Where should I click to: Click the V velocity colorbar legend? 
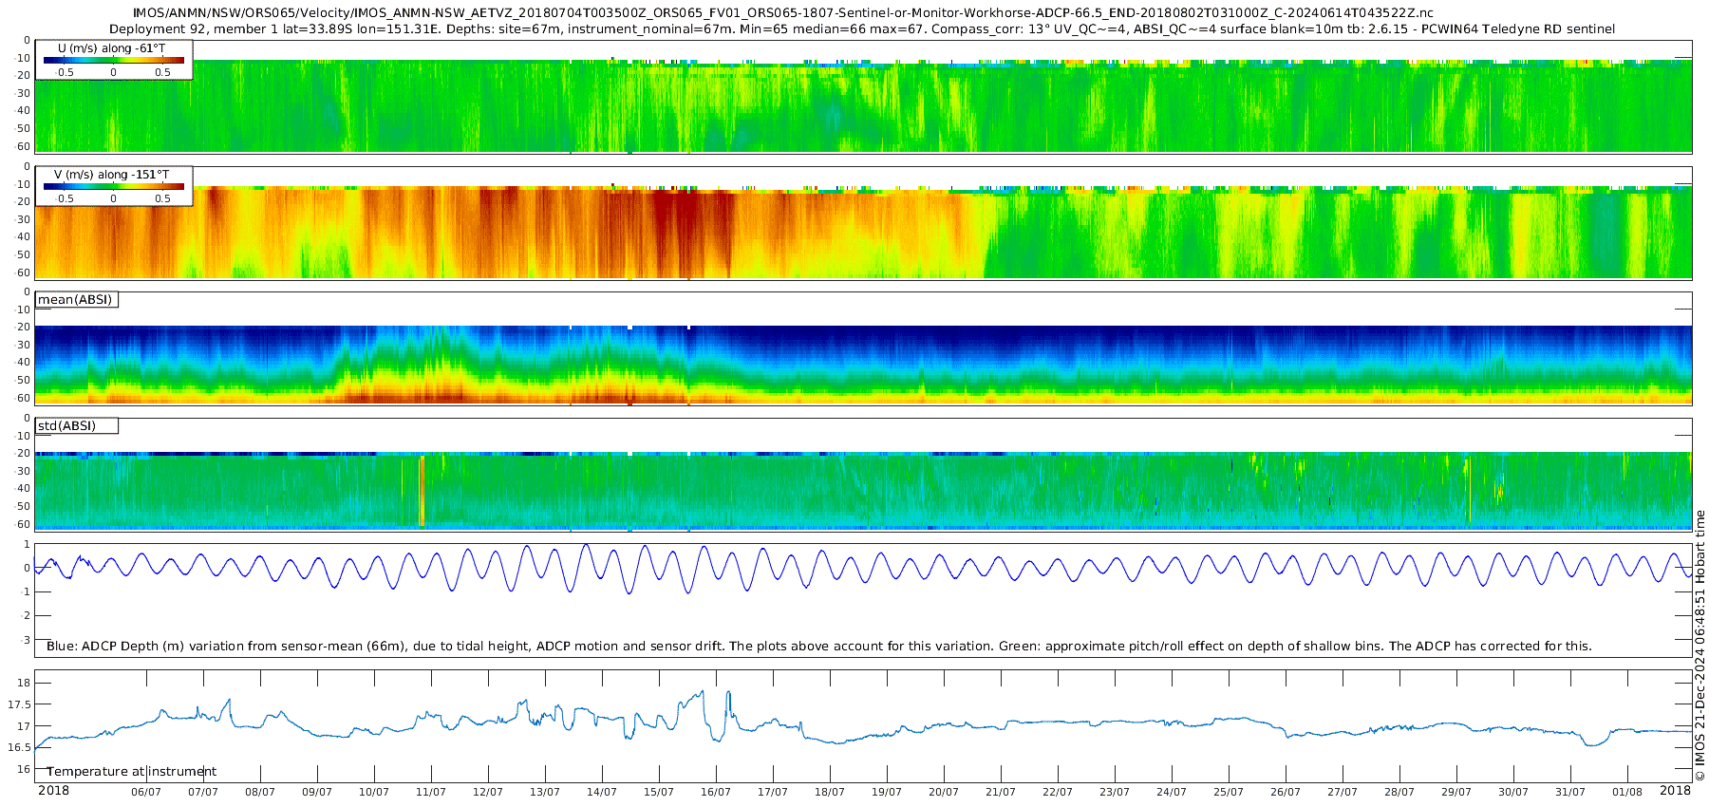point(113,186)
